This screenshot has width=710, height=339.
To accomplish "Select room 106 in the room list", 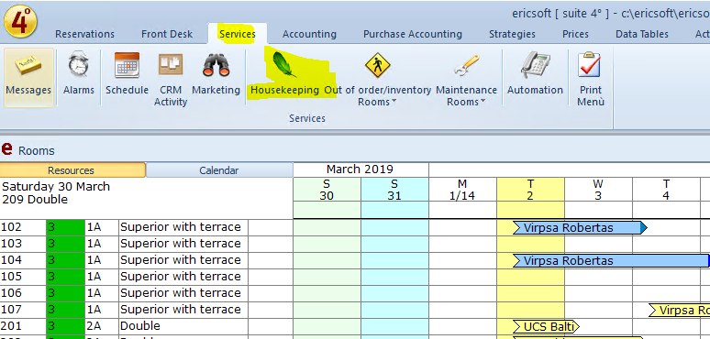I will tap(23, 293).
